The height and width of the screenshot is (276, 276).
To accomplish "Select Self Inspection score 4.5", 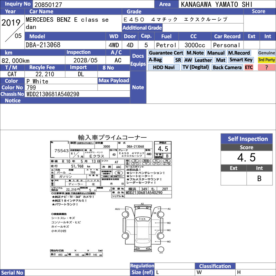I will 247,157.
